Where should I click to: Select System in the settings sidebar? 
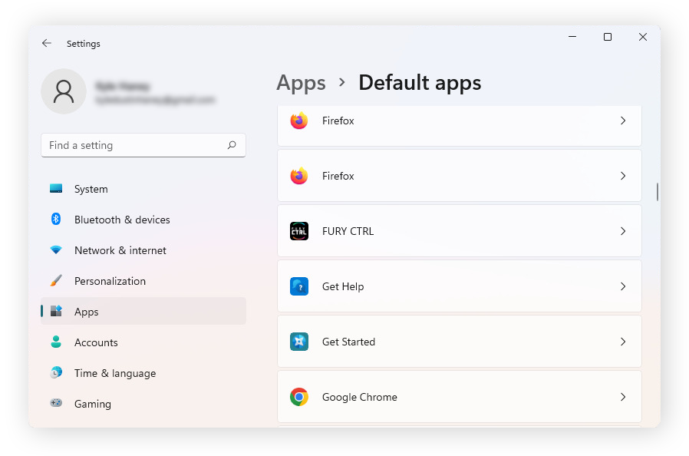tap(91, 189)
